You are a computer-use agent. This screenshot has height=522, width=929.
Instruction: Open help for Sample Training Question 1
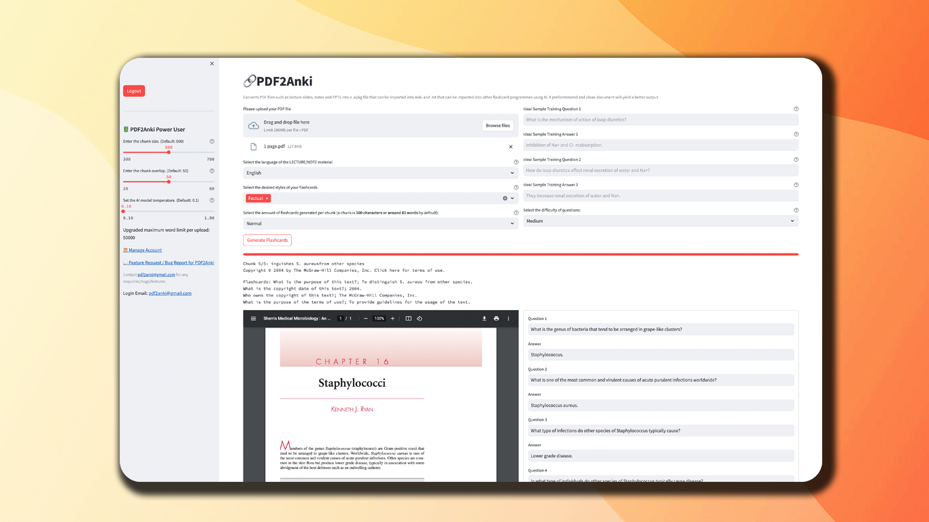pos(796,109)
